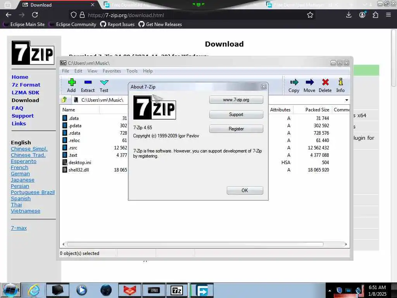Click the Copy toolbar icon

(x=294, y=82)
